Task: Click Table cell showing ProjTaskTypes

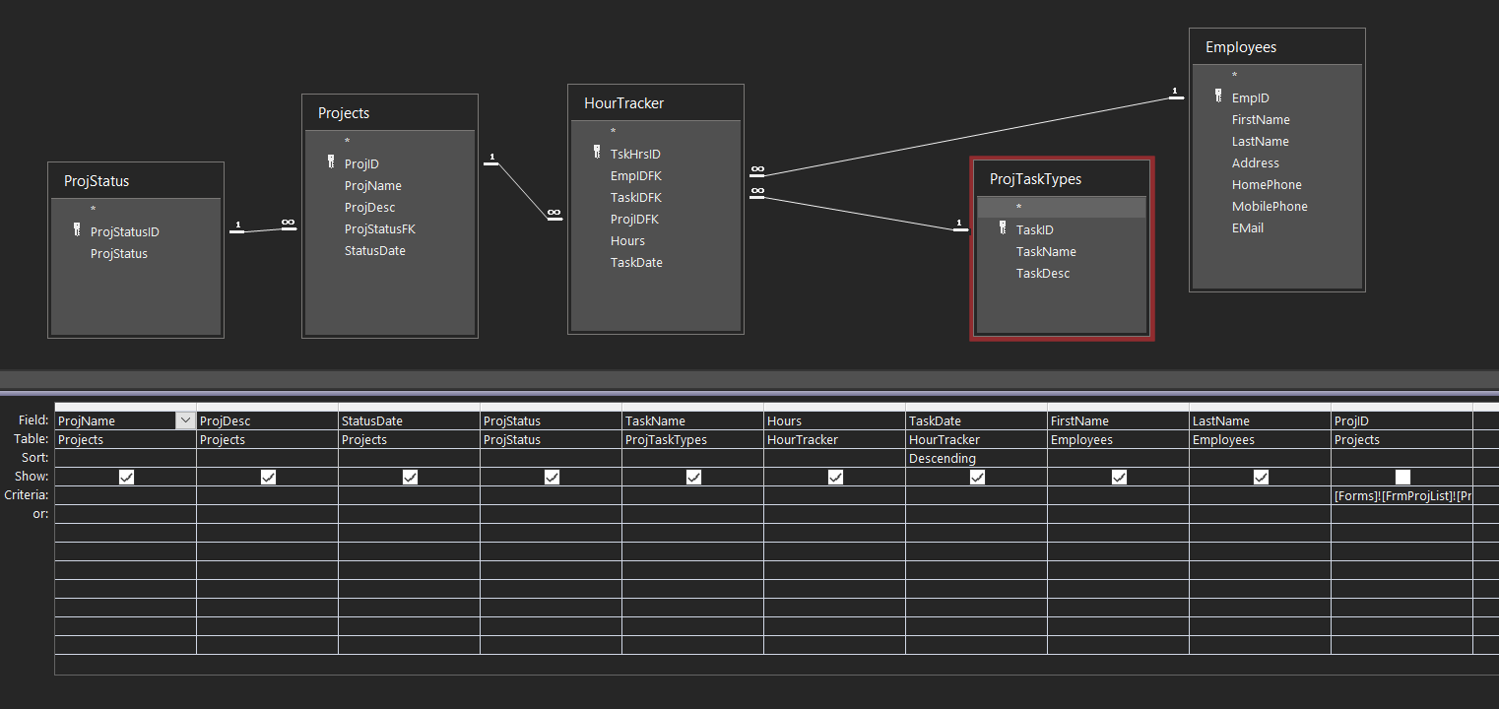Action: click(693, 439)
